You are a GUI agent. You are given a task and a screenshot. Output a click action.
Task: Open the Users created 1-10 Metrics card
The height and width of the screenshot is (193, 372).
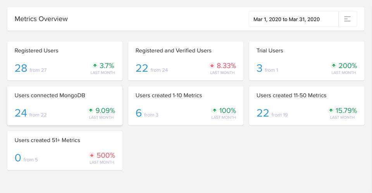(x=186, y=106)
